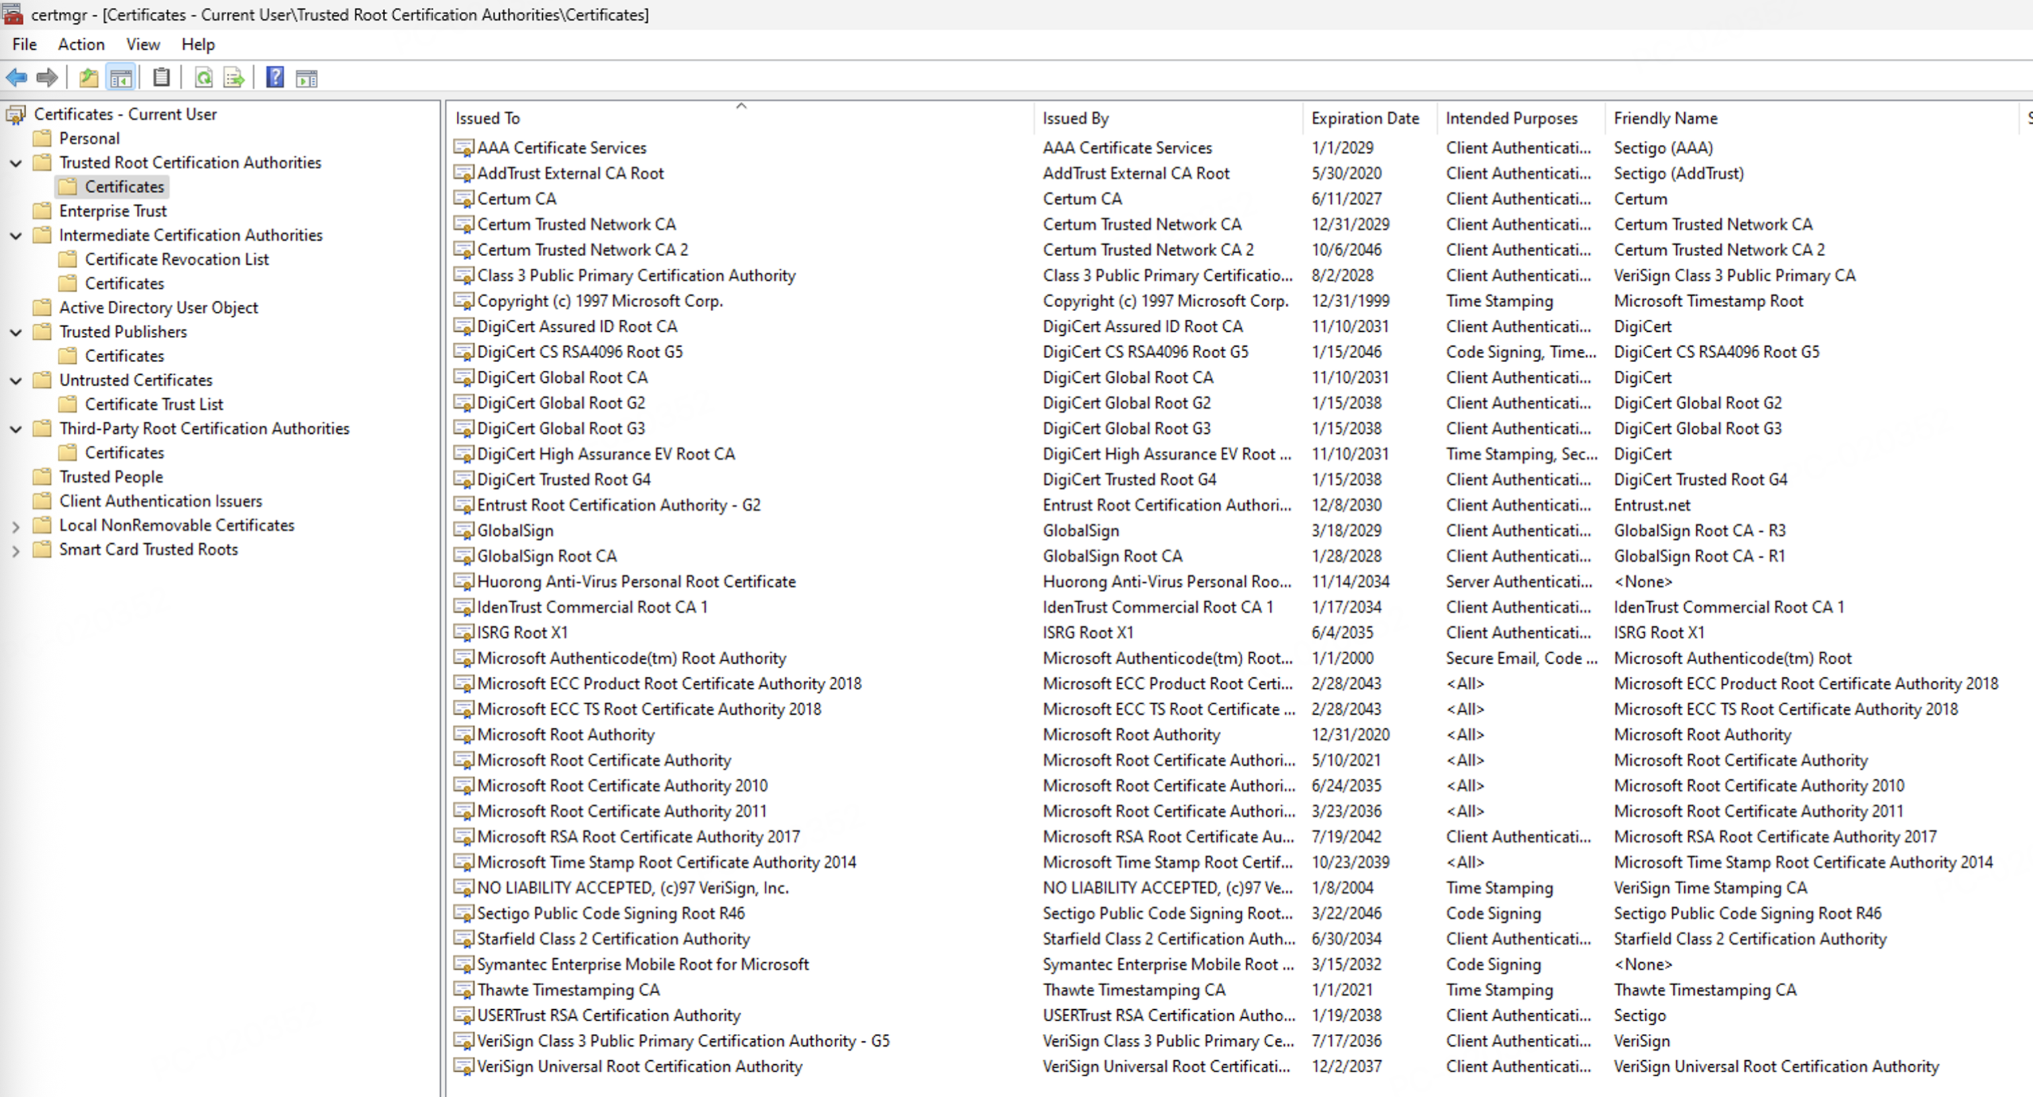Collapse the Trusted Publishers node
Image resolution: width=2033 pixels, height=1097 pixels.
click(16, 333)
